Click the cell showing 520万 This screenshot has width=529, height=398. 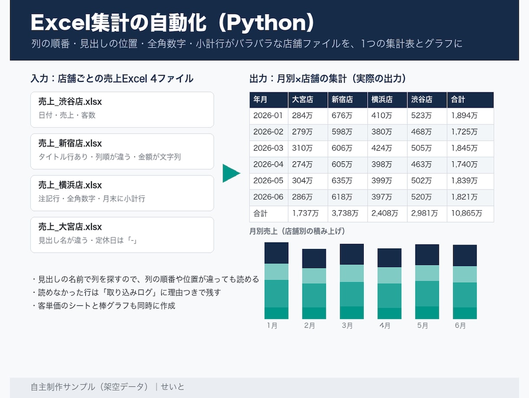pyautogui.click(x=427, y=197)
